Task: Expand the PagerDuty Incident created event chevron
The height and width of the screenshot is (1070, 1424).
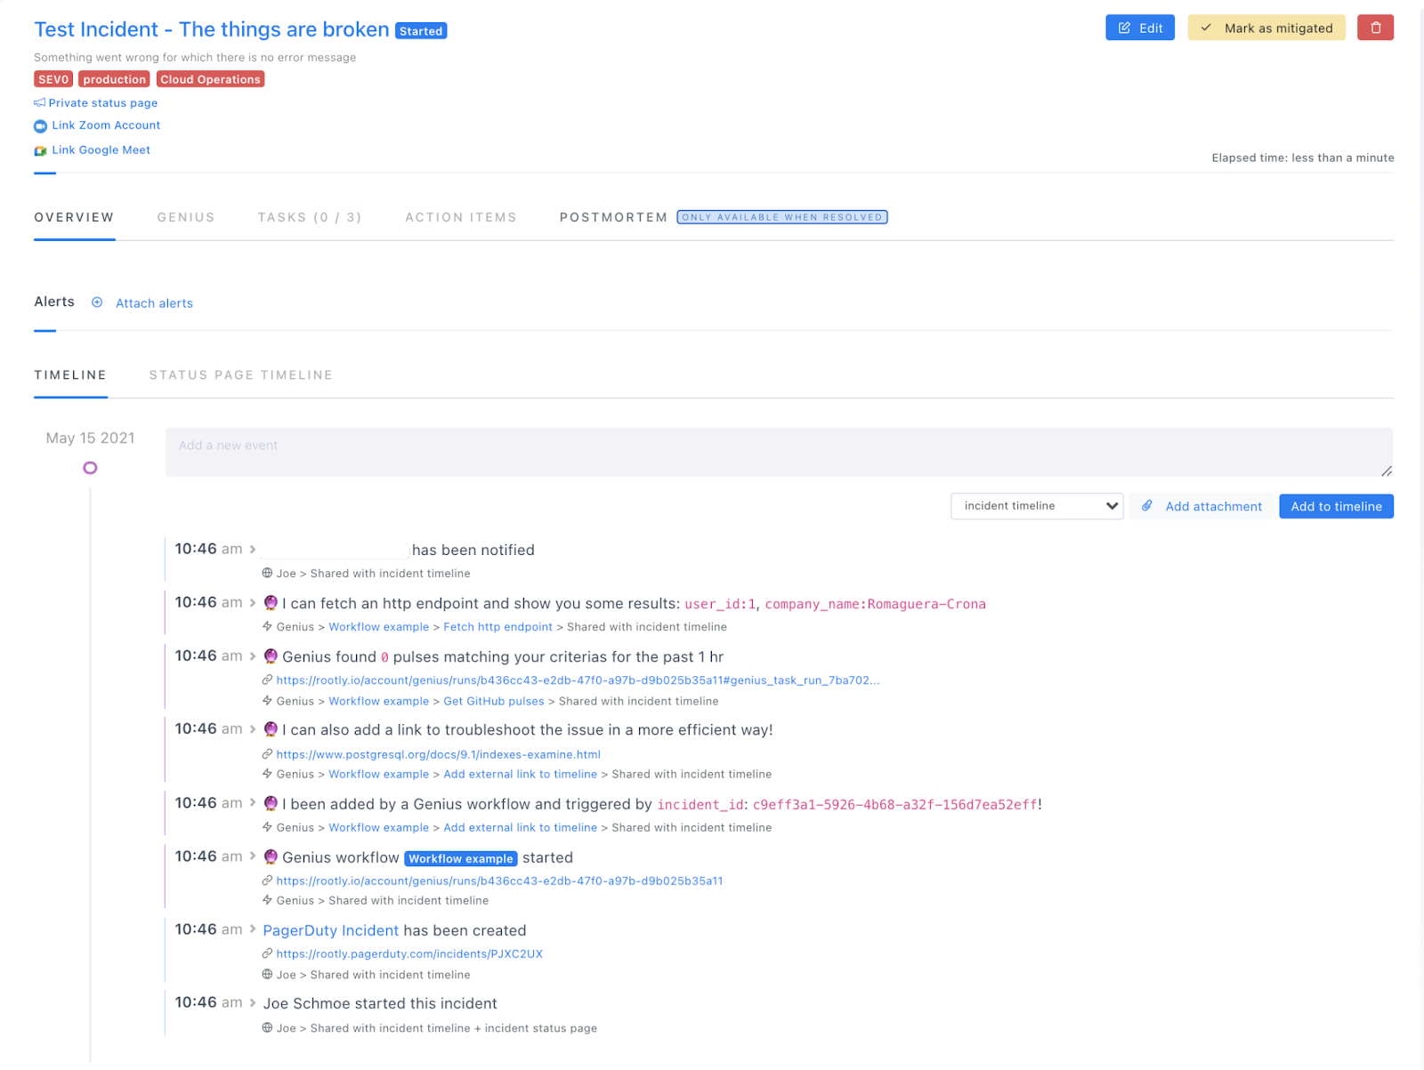Action: [x=253, y=929]
